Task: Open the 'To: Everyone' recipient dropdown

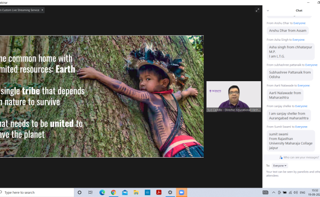Action: (x=280, y=166)
